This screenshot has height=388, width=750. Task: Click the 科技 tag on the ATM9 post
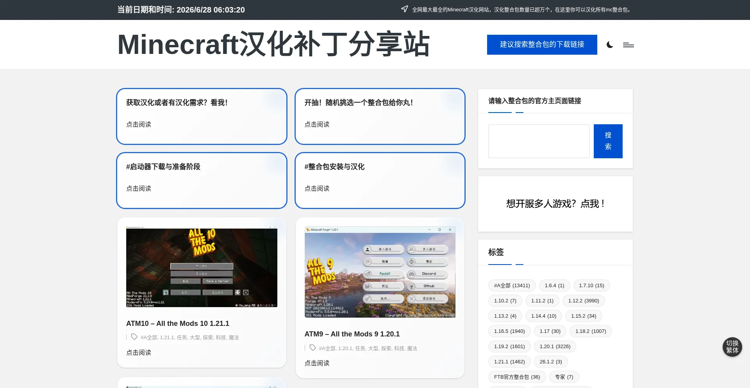pyautogui.click(x=399, y=349)
